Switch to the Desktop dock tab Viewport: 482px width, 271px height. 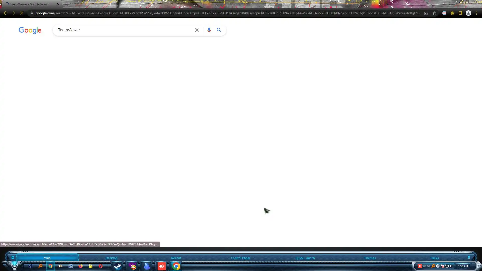point(111,258)
